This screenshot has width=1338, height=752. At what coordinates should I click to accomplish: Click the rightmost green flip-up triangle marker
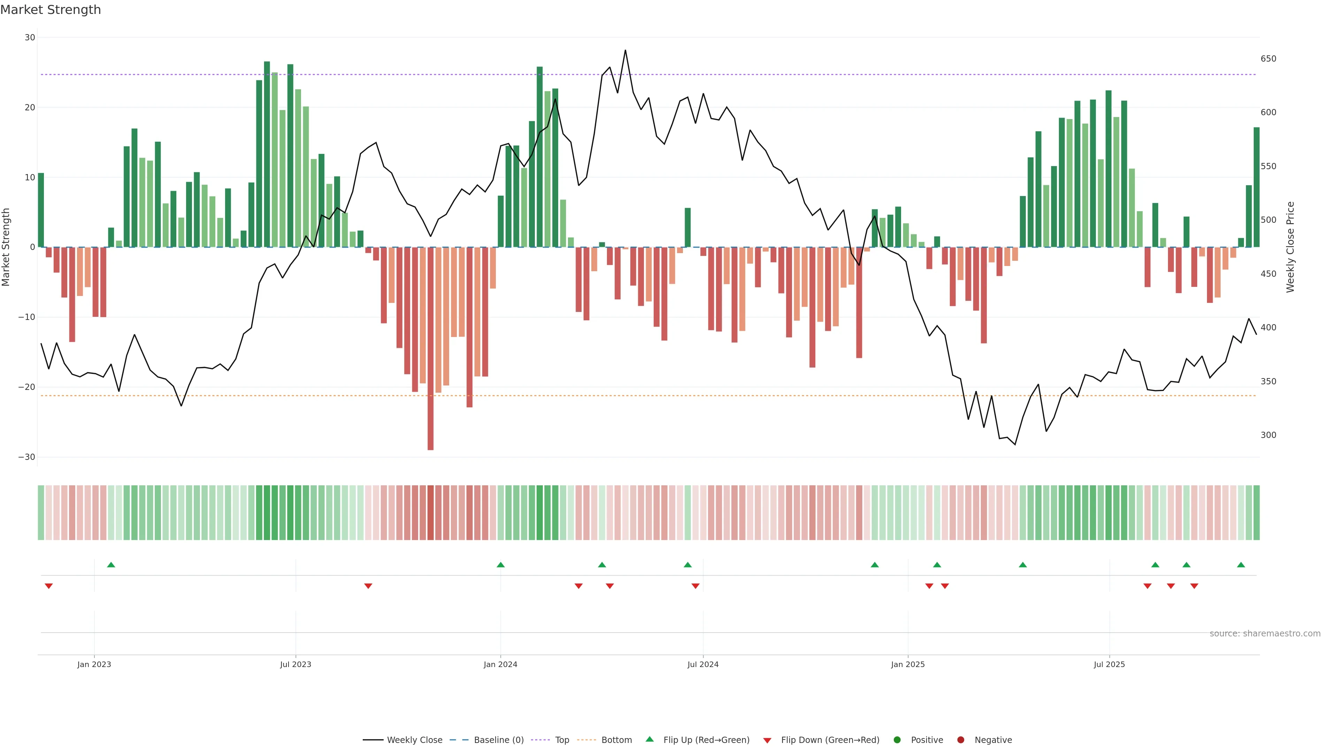pos(1241,565)
